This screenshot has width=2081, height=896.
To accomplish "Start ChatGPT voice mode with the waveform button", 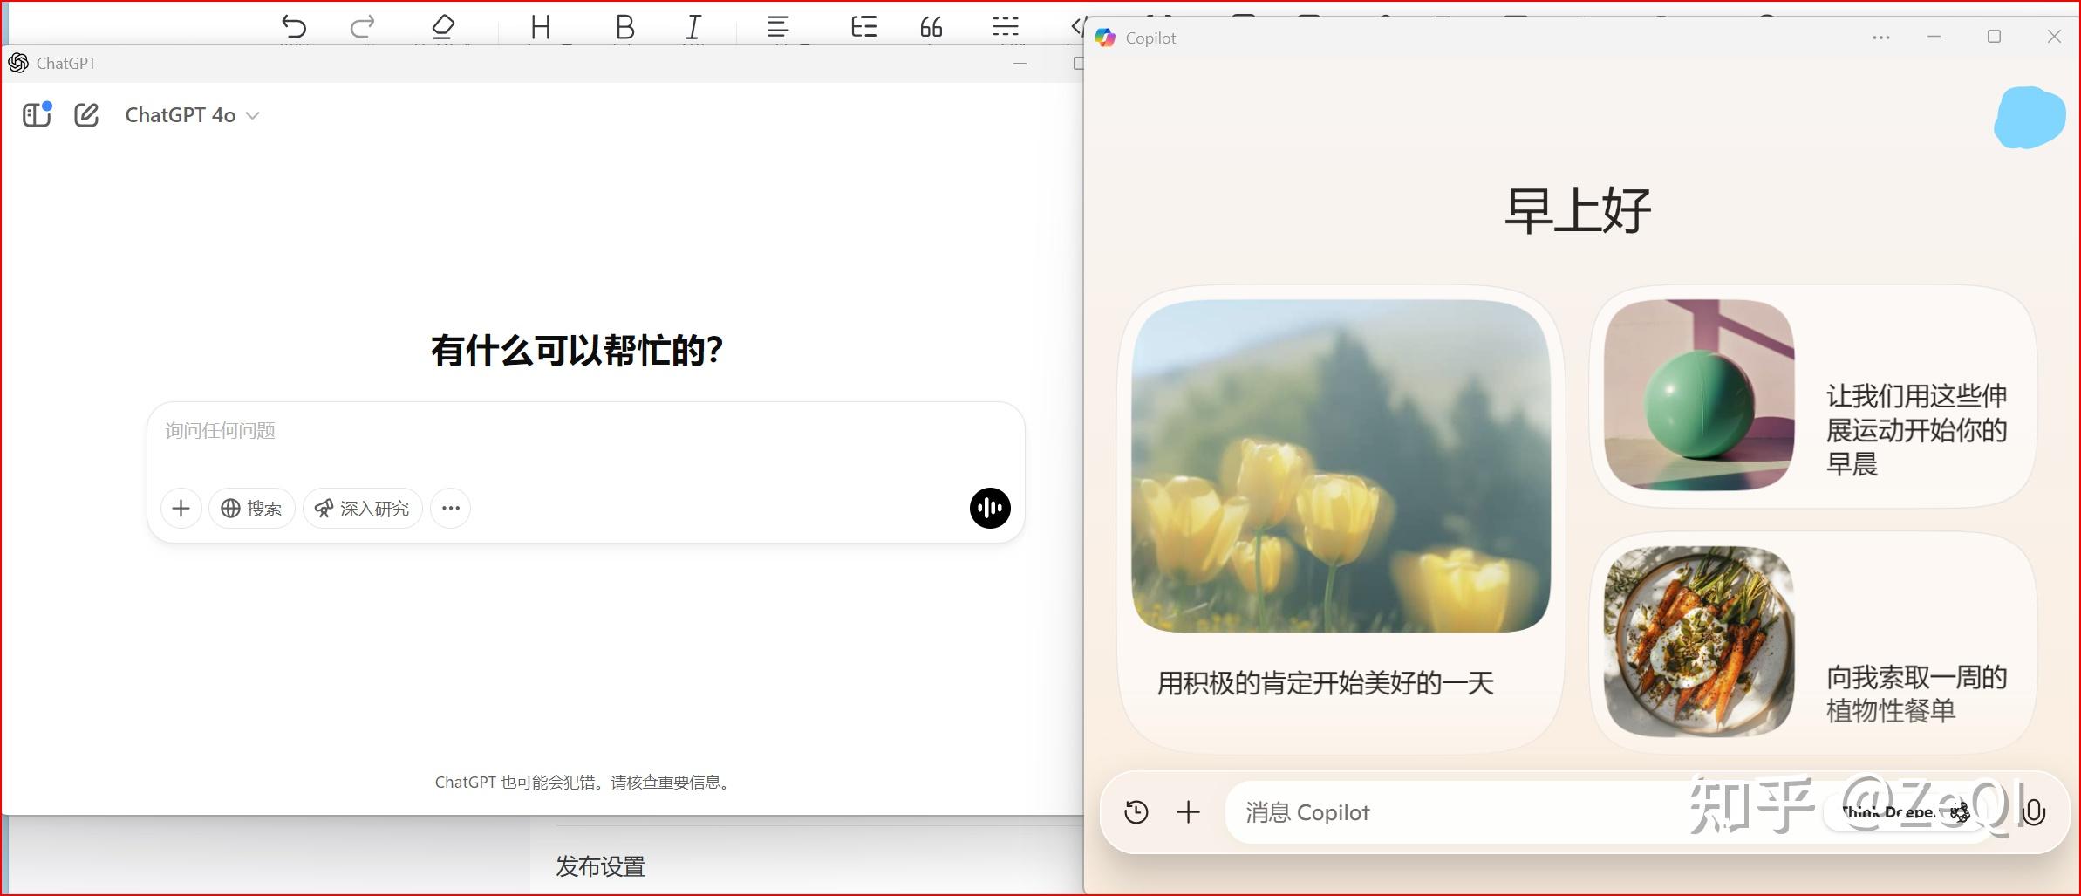I will (x=990, y=508).
